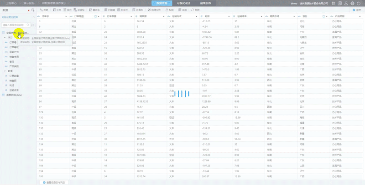
Task: Click the 重命名 rename toolbar button
Action: point(93,10)
